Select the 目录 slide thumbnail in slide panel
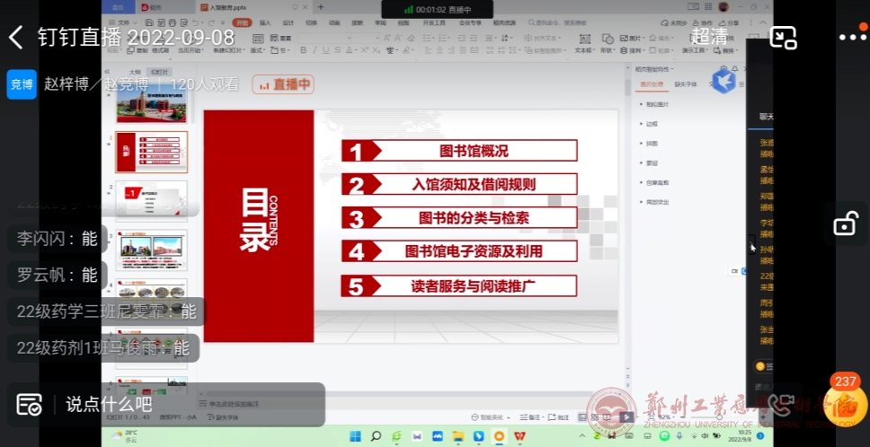The width and height of the screenshot is (870, 447). [152, 152]
